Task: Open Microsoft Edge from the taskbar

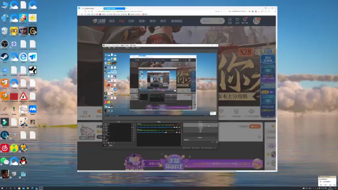Action: click(32, 188)
